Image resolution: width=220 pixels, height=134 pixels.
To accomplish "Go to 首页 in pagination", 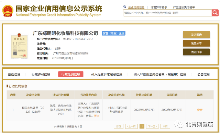I will click(119, 126).
